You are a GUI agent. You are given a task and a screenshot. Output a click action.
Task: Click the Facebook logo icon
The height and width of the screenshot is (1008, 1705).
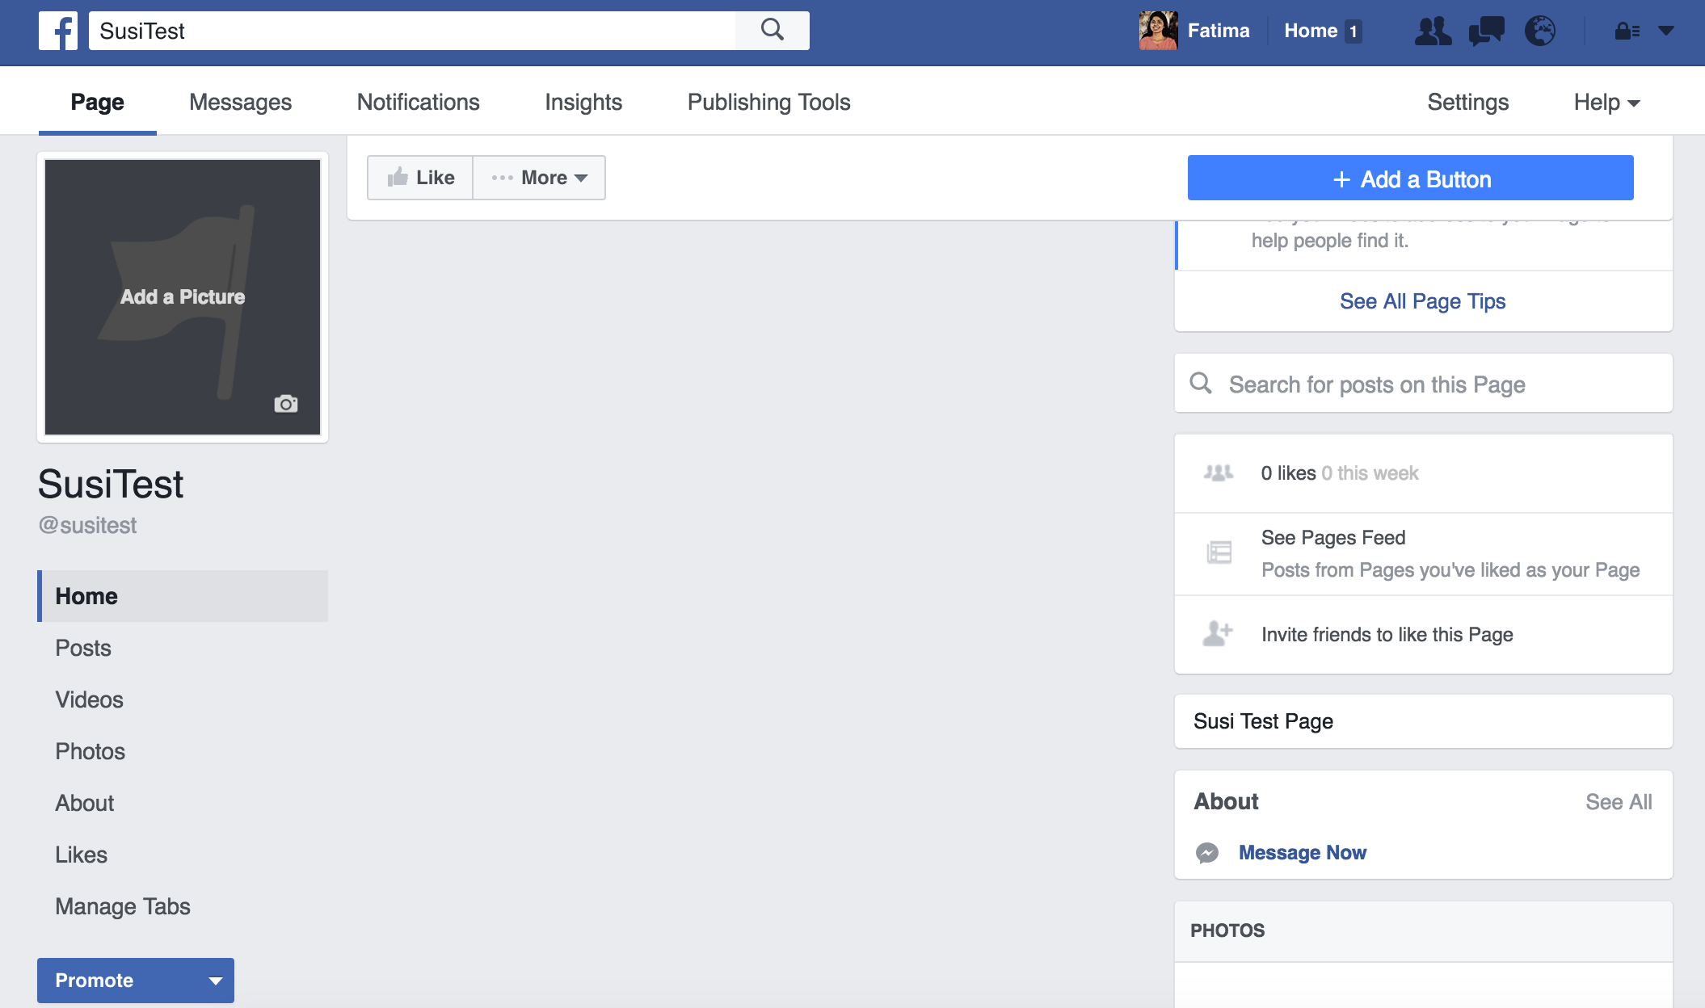click(58, 31)
